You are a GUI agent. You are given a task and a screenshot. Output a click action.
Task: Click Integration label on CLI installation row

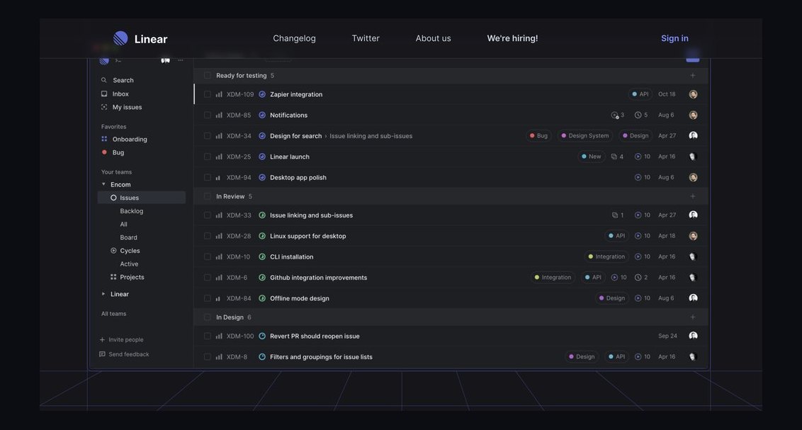point(606,256)
